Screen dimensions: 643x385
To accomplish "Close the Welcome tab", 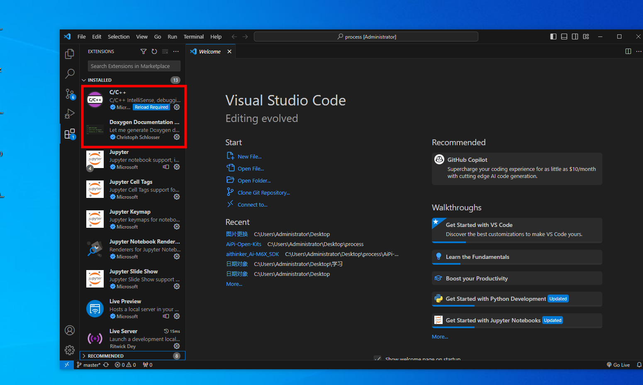I will click(x=229, y=51).
